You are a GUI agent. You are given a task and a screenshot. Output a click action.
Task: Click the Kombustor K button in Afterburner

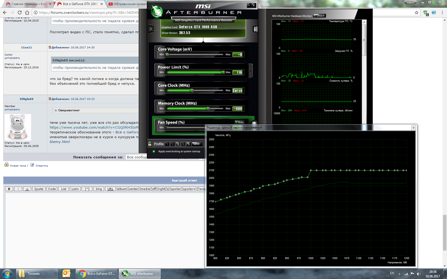pyautogui.click(x=151, y=29)
